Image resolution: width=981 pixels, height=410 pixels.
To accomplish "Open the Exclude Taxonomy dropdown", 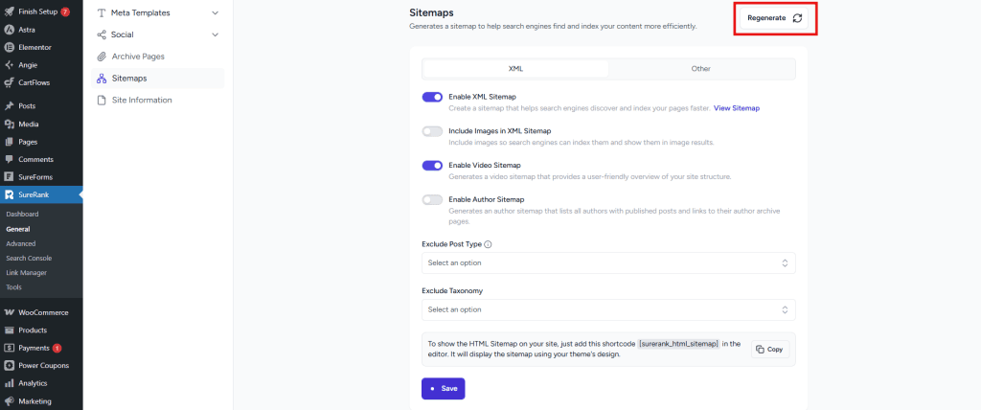I will (608, 309).
